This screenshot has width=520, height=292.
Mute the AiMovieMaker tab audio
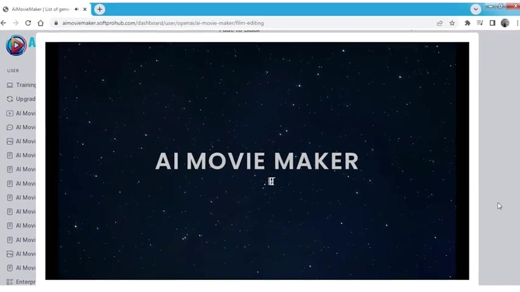pyautogui.click(x=77, y=9)
